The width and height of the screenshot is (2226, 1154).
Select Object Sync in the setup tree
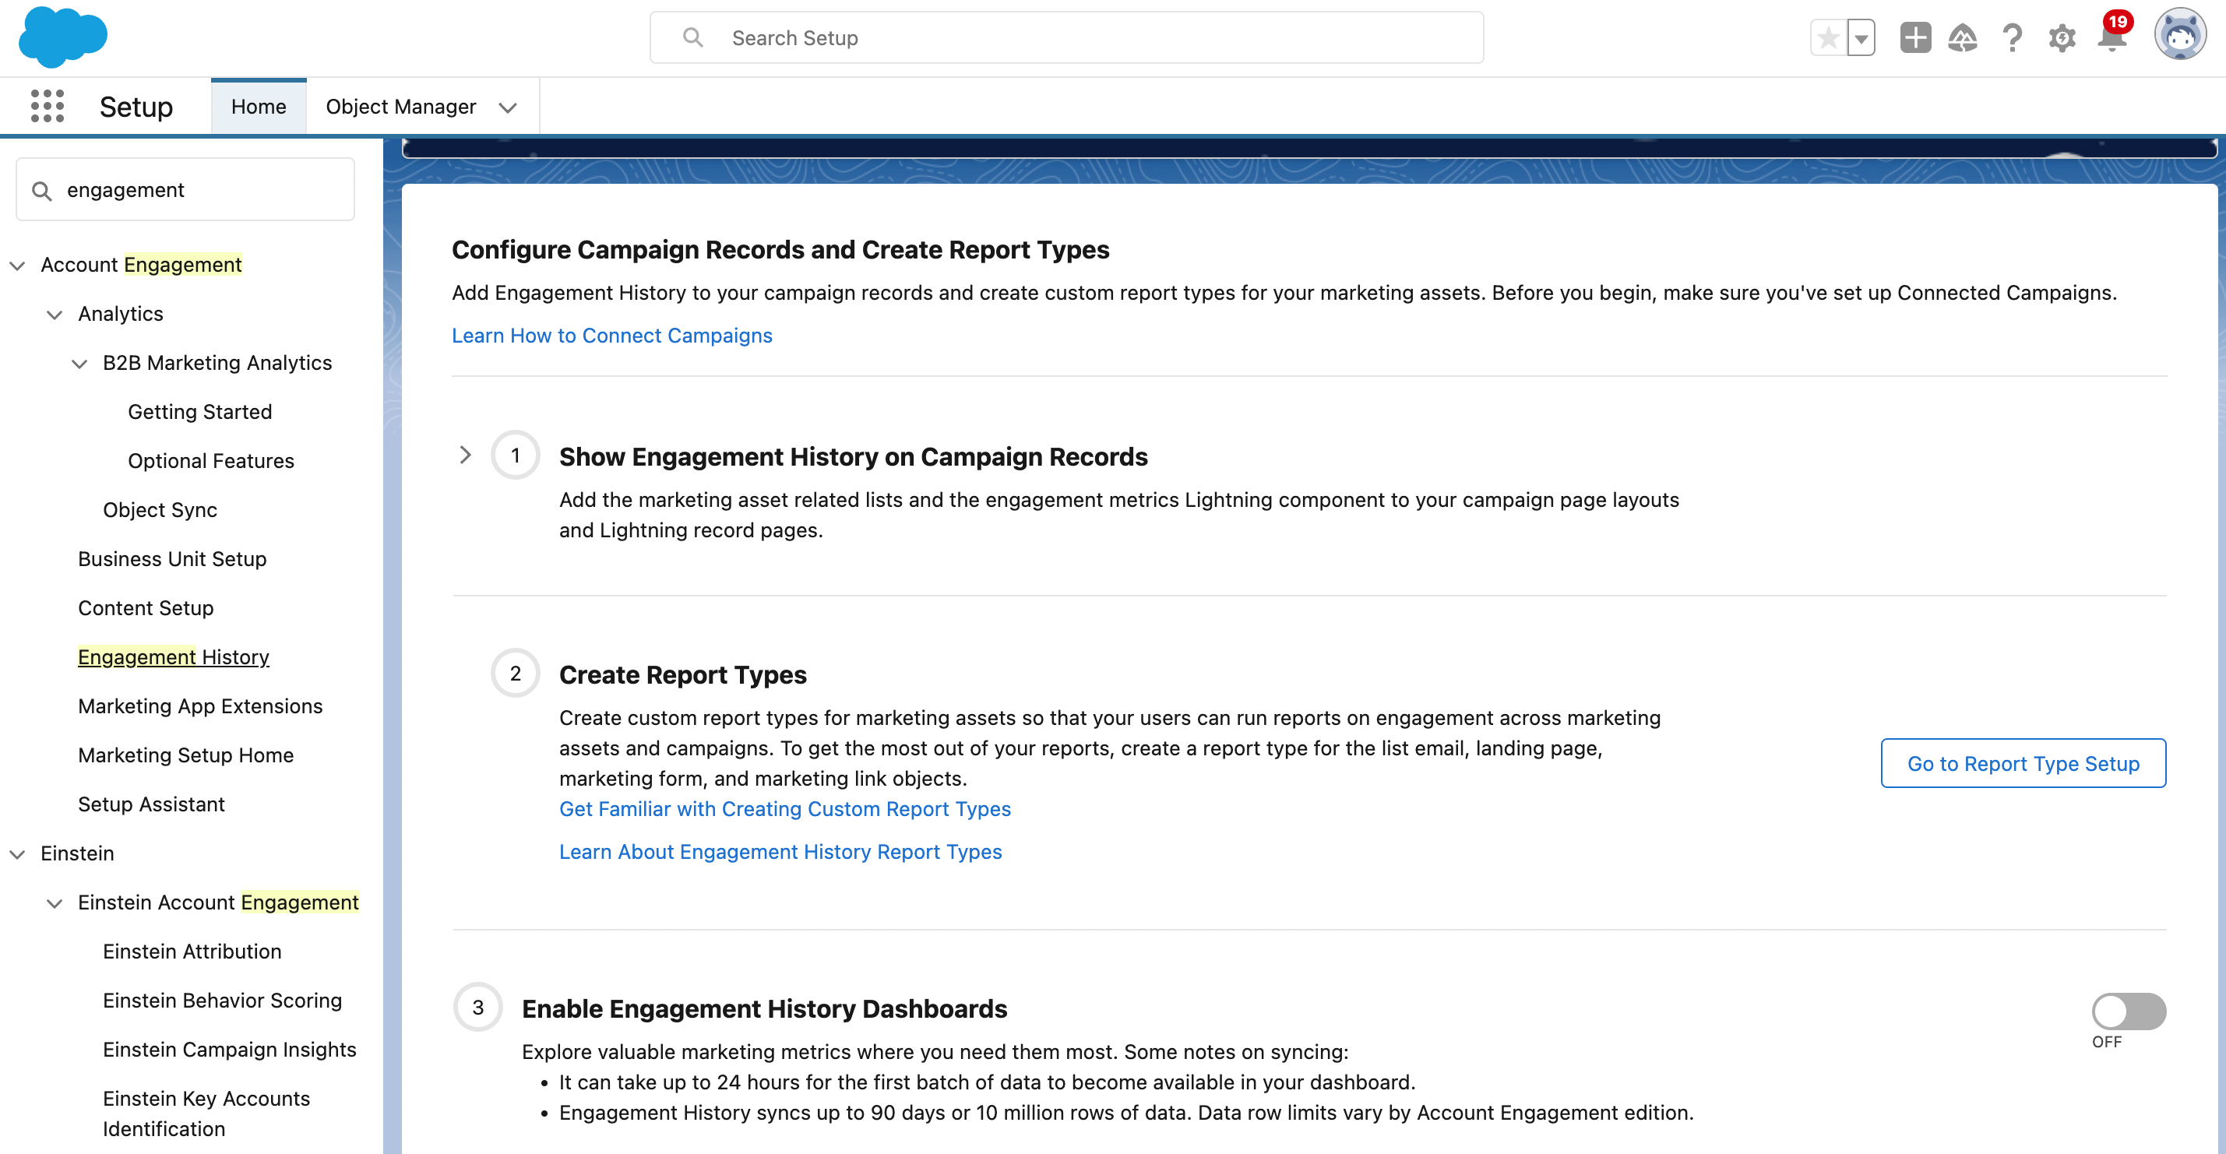pos(160,511)
